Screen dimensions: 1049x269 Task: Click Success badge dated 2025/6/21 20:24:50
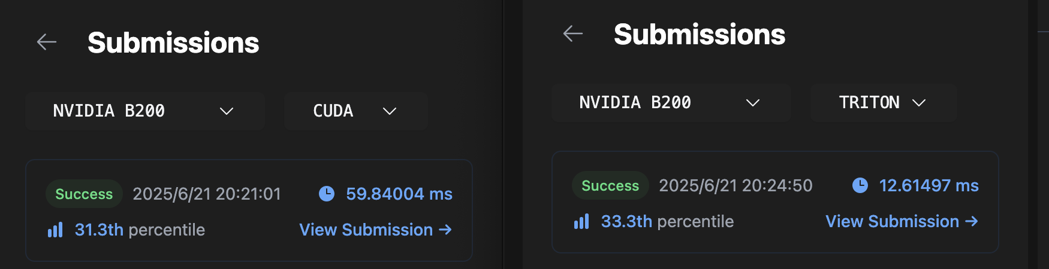(x=610, y=185)
